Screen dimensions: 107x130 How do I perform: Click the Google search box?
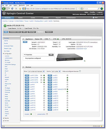(x=91, y=9)
